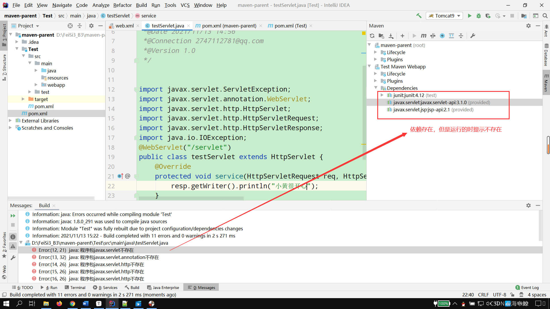Open the Refactor menu

coord(122,5)
